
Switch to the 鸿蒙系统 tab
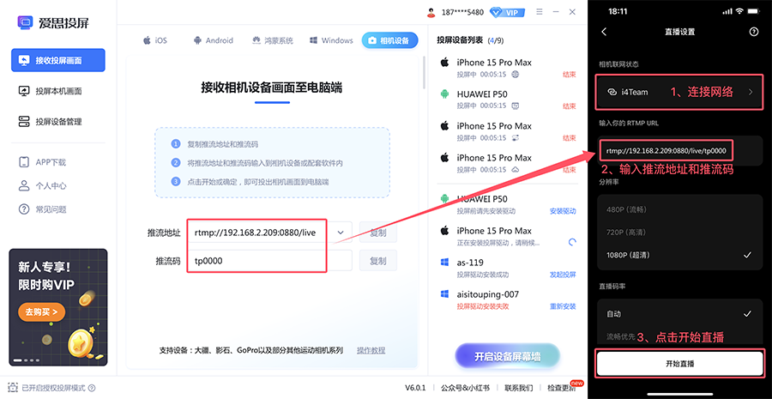tap(272, 40)
